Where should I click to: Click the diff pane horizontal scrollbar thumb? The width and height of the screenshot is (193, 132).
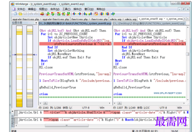click(x=67, y=126)
